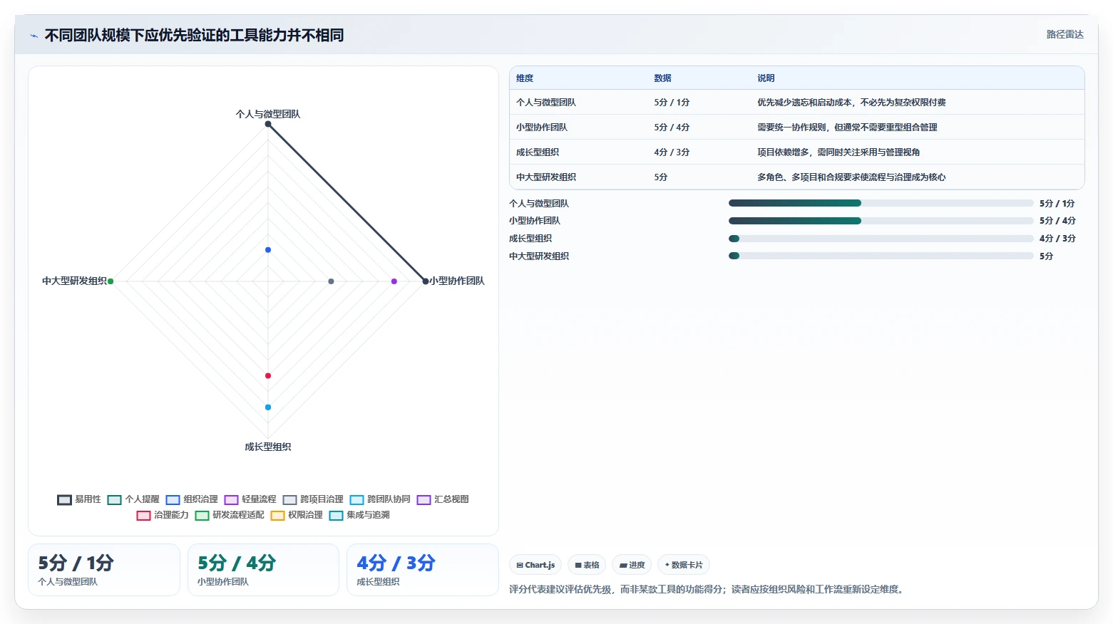
Task: Toggle the 轻量流程 legend series
Action: (x=250, y=499)
